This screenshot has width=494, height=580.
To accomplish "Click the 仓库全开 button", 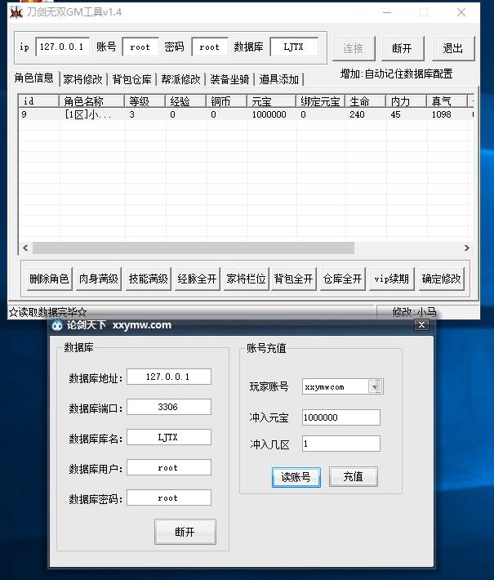I will (x=343, y=279).
